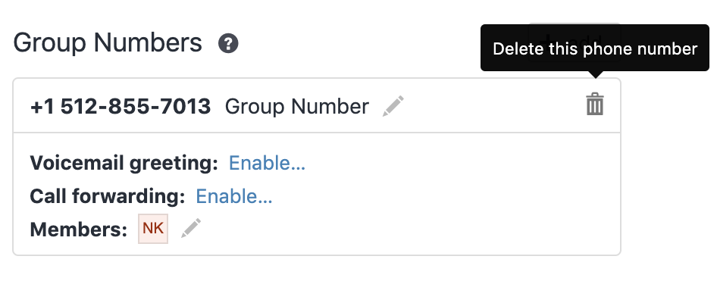Click the +1 512-855-7013 phone number

coord(121,107)
